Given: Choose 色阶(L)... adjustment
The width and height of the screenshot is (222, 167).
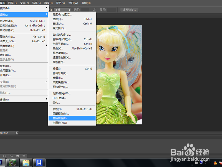Looking at the screenshot, I should [x=72, y=19].
